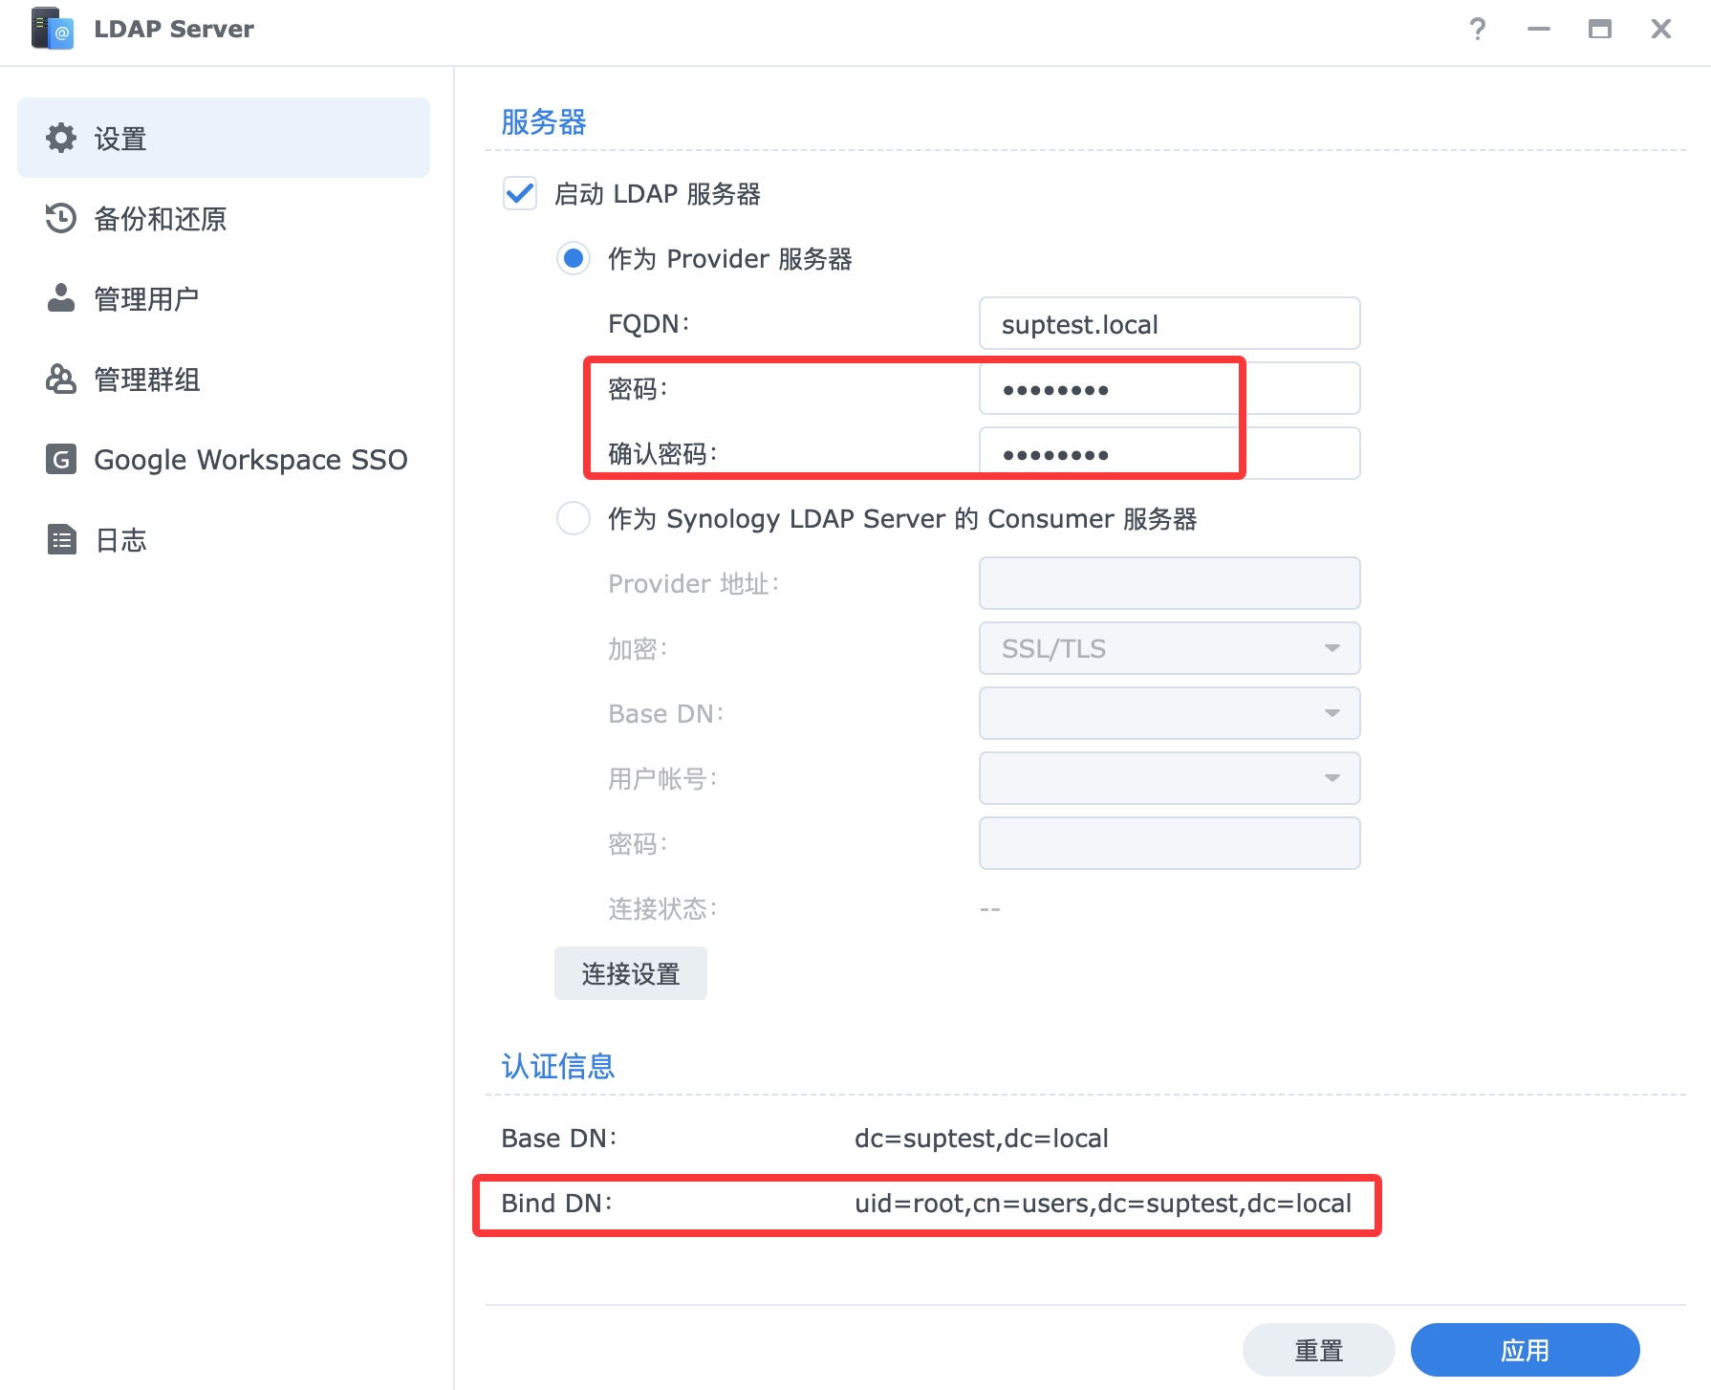Click the LDAP Server title text

[x=174, y=29]
